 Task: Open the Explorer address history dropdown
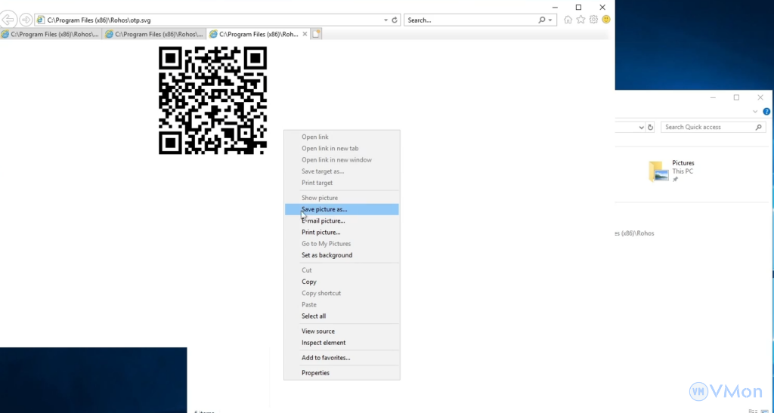[x=641, y=127]
